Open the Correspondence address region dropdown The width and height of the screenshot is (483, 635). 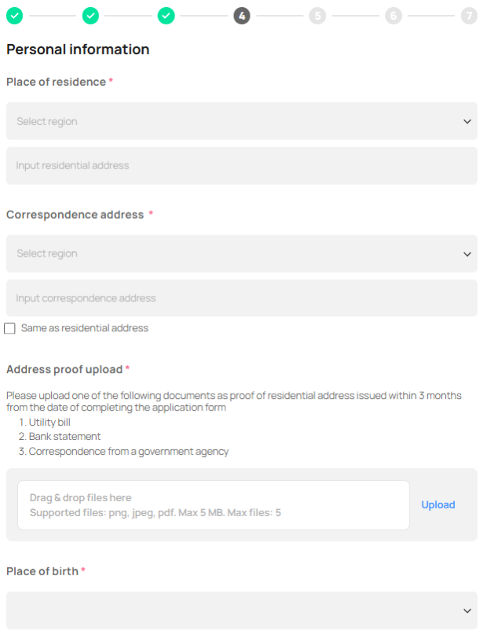tap(236, 253)
